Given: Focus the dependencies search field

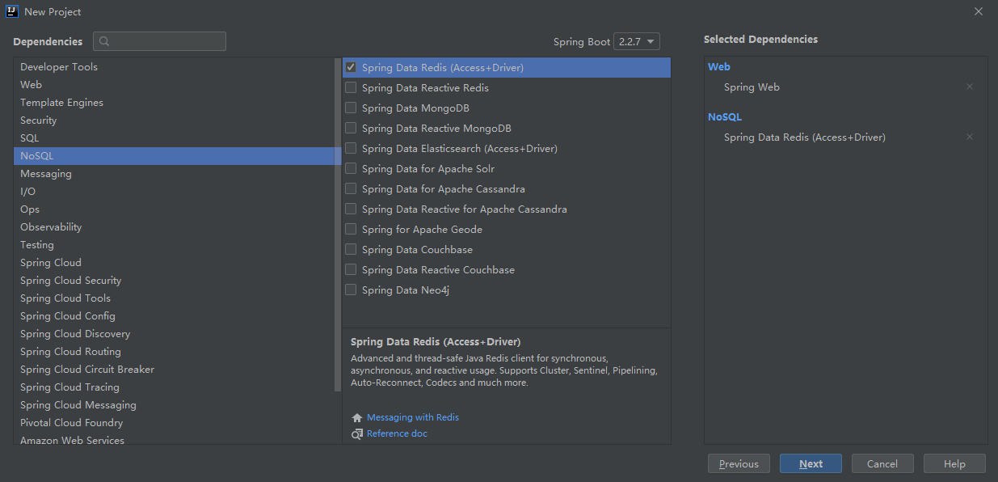Looking at the screenshot, I should (x=159, y=41).
